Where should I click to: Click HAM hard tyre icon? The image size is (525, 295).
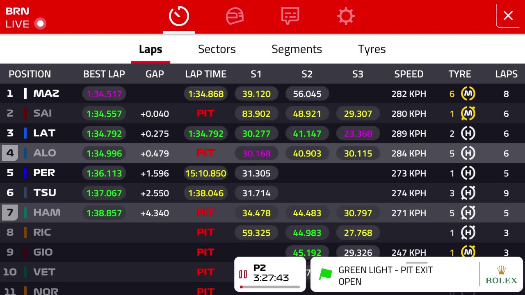tap(468, 213)
